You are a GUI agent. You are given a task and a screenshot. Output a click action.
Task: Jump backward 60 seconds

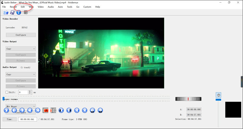pyautogui.click(x=92, y=110)
